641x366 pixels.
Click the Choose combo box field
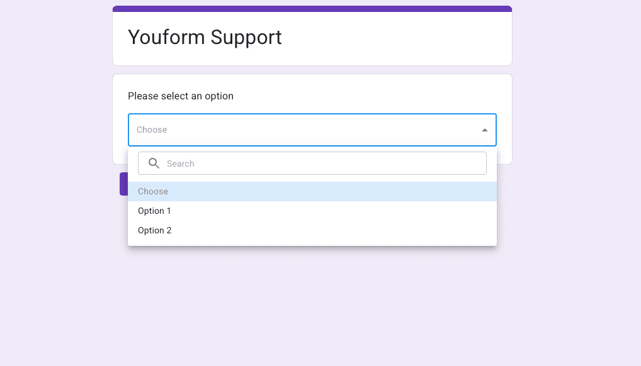[312, 130]
